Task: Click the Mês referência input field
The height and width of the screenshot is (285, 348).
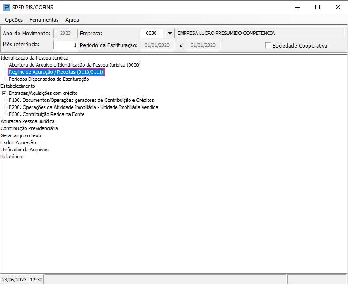Action: (x=65, y=45)
